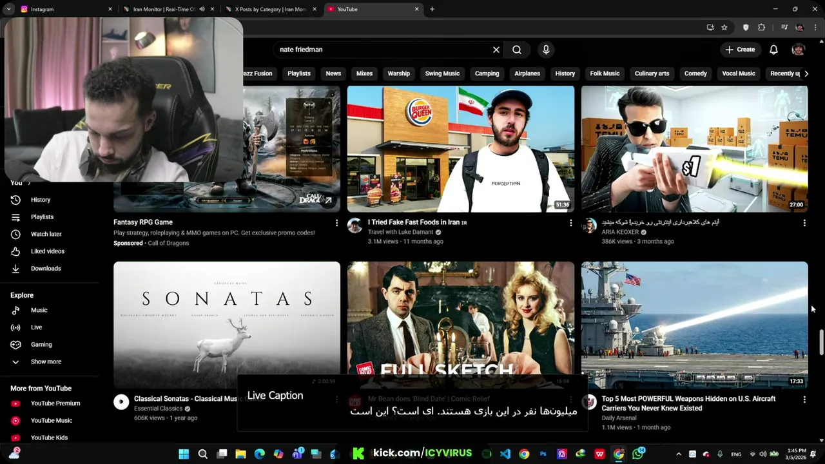Open YouTube Music link
This screenshot has width=825, height=464.
pyautogui.click(x=51, y=420)
